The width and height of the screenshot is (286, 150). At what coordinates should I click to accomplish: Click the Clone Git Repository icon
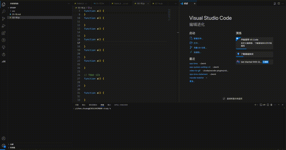tap(191, 47)
